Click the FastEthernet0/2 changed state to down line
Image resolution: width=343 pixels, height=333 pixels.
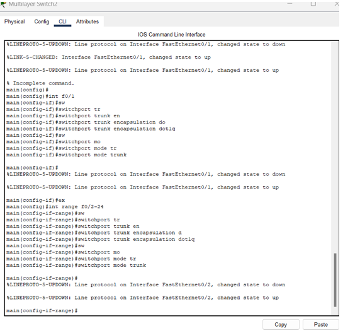[x=145, y=284]
